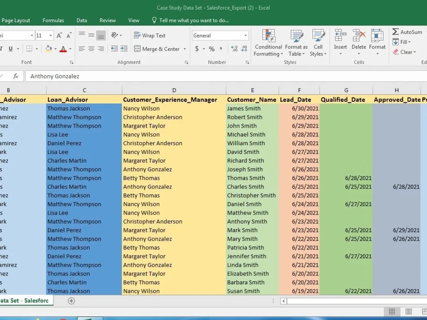The height and width of the screenshot is (320, 427).
Task: Open the Format cells menu
Action: (x=377, y=42)
